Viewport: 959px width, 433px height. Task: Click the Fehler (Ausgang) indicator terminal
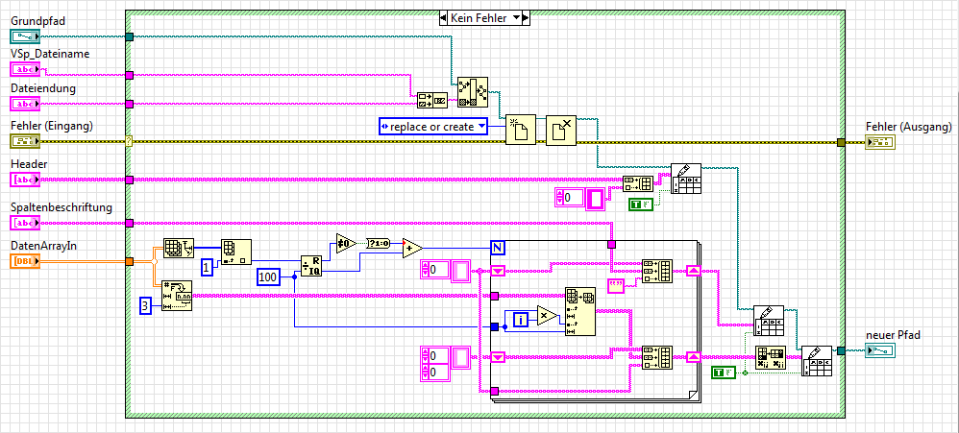point(880,143)
